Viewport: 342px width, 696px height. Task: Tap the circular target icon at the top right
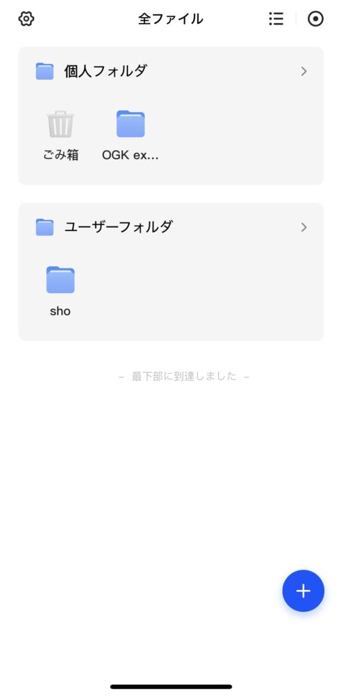[315, 18]
